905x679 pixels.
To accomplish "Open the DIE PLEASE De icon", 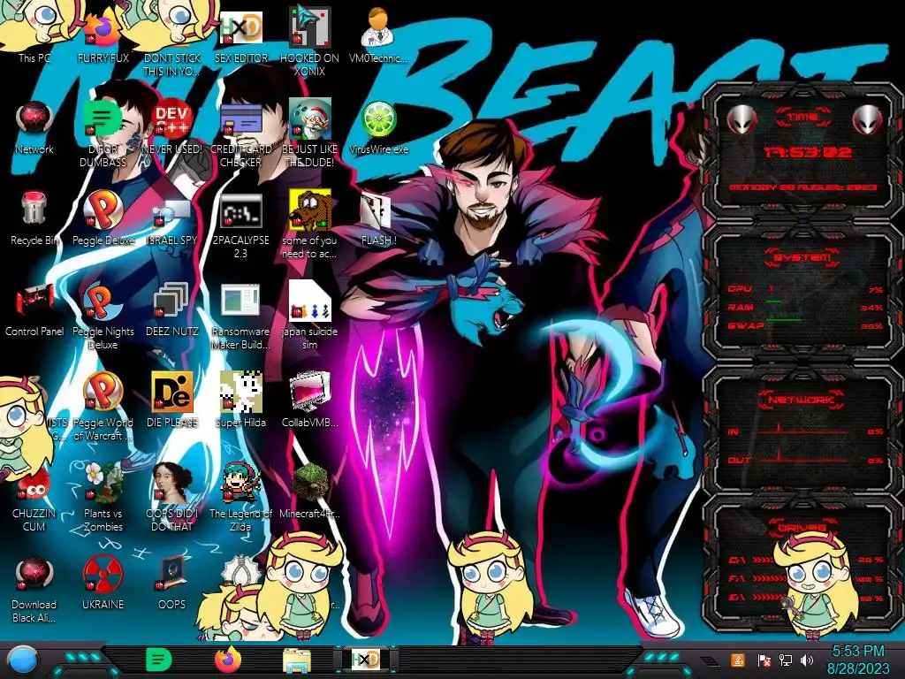I will tap(172, 400).
